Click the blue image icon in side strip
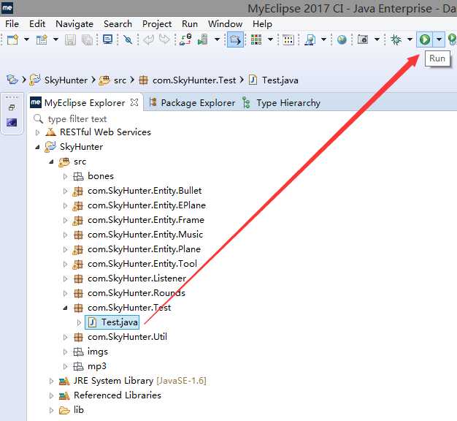 [x=12, y=122]
